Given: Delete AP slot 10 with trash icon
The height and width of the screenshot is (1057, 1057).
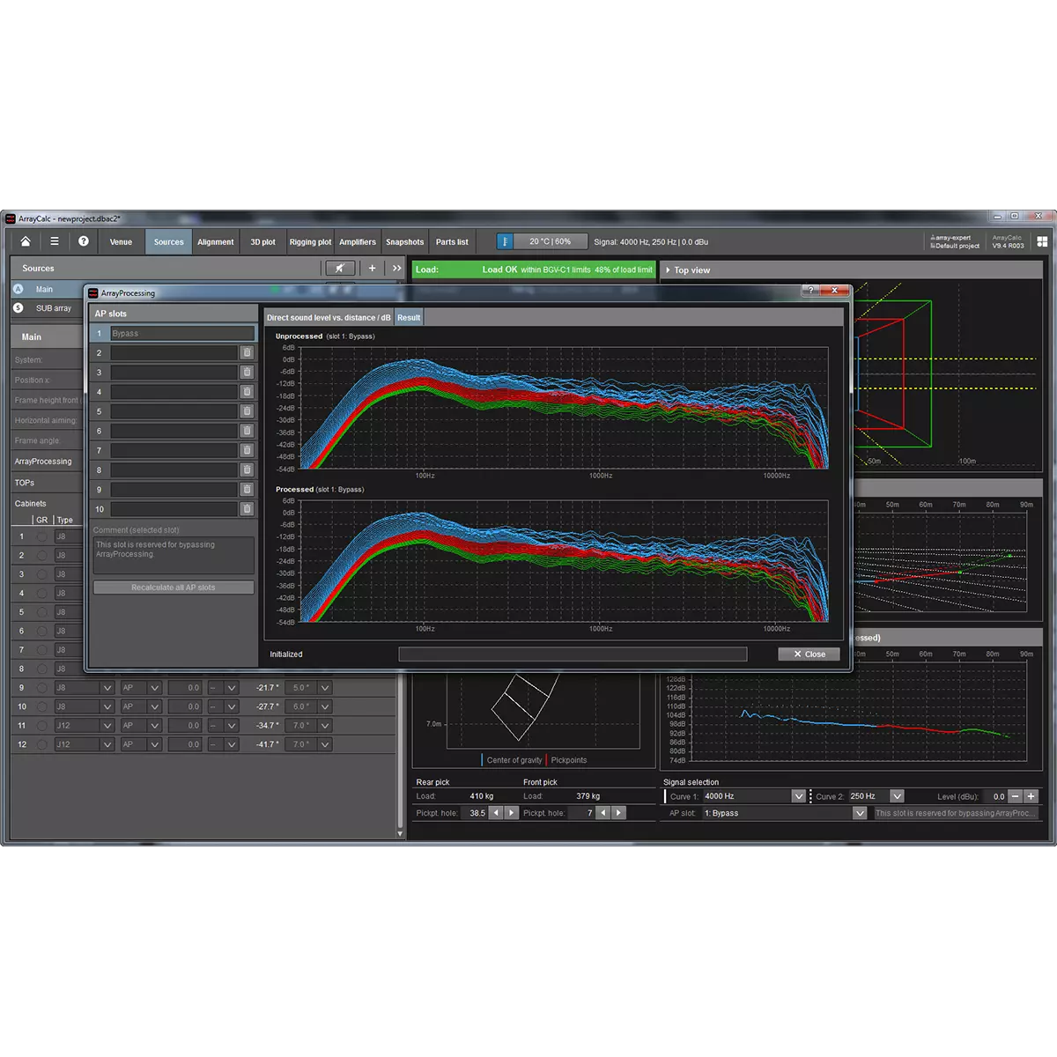Looking at the screenshot, I should click(247, 509).
